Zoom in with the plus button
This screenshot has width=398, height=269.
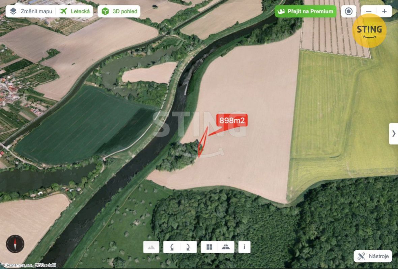click(x=384, y=11)
